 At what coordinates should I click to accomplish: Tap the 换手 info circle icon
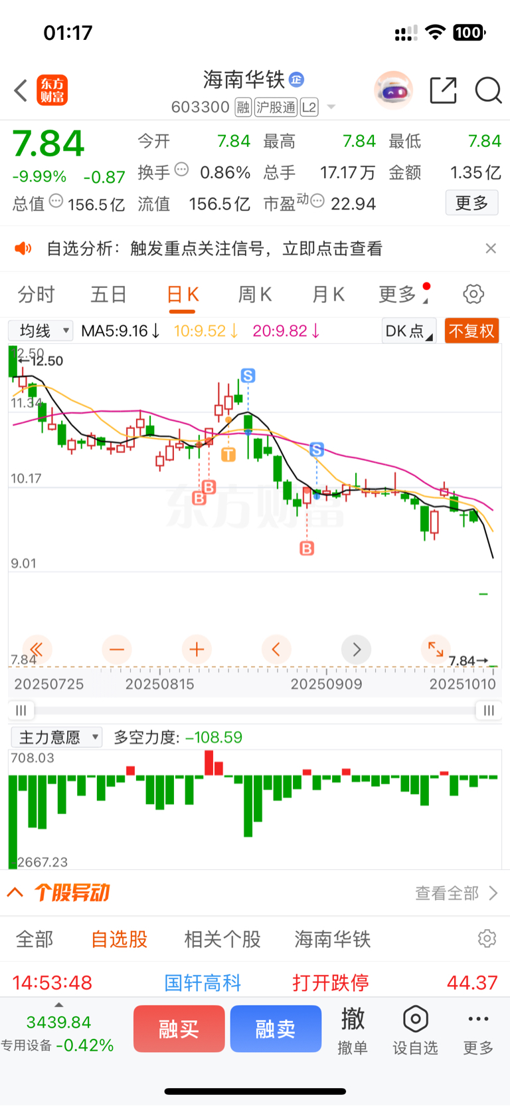pos(181,169)
